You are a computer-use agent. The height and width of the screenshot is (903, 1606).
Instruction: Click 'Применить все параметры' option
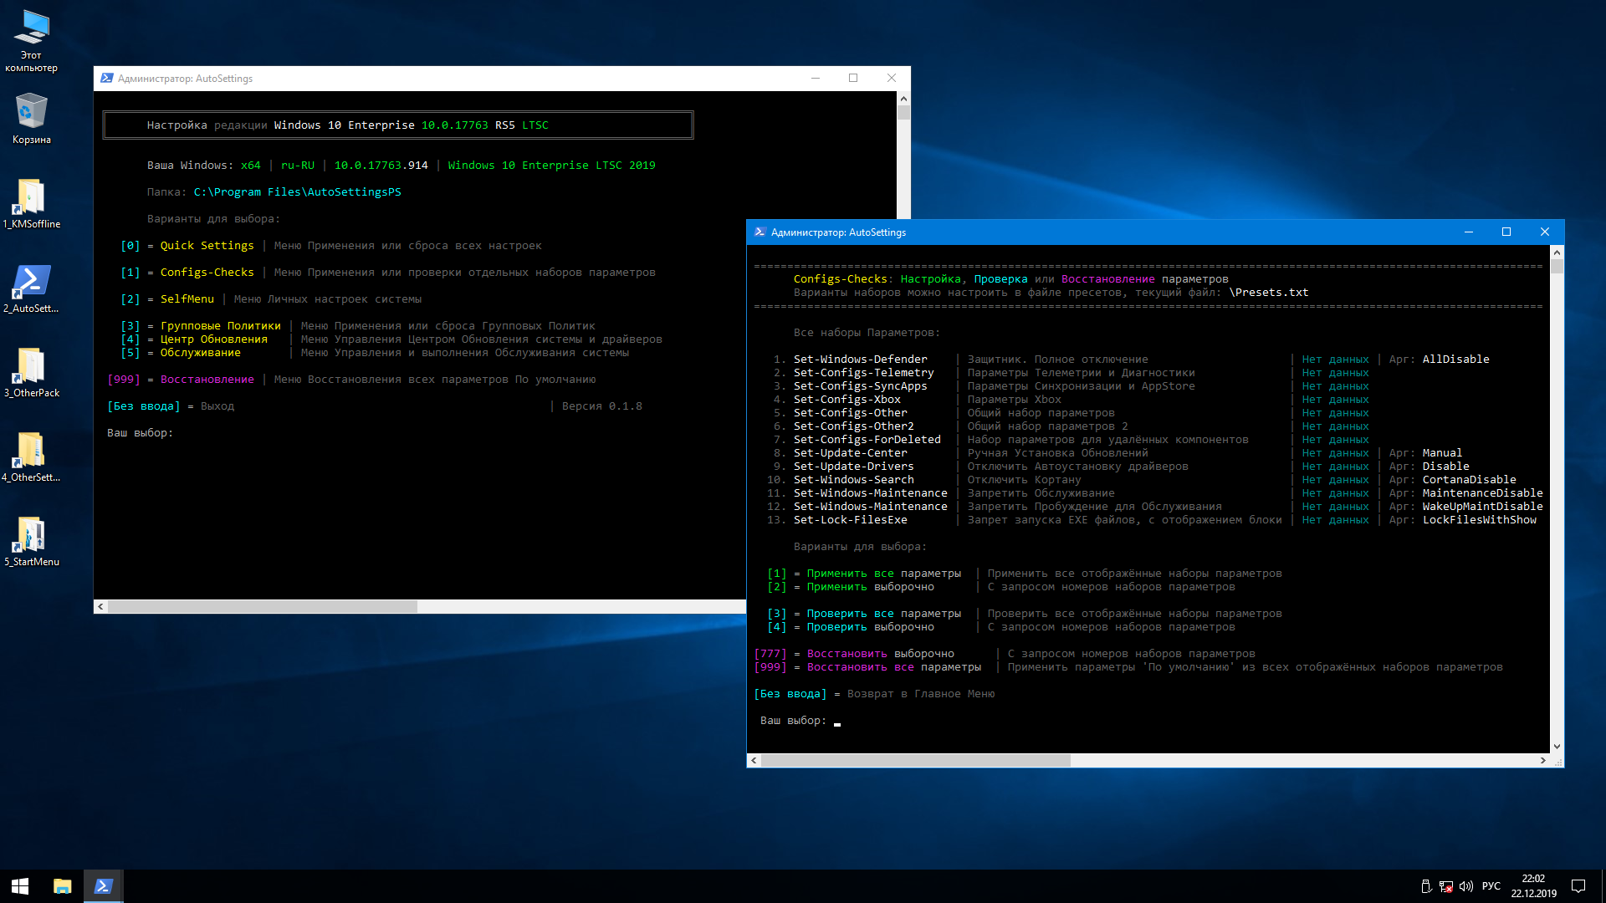(883, 574)
